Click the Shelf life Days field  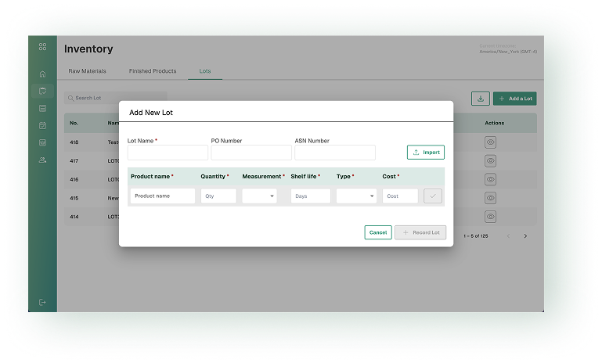[310, 196]
